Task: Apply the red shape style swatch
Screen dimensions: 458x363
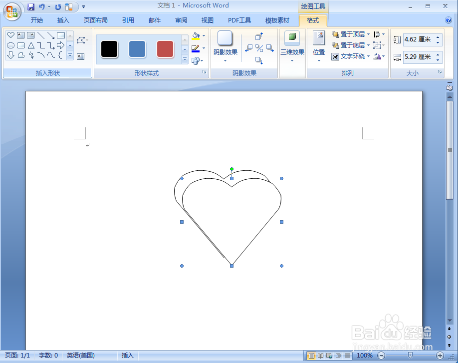Action: click(165, 49)
